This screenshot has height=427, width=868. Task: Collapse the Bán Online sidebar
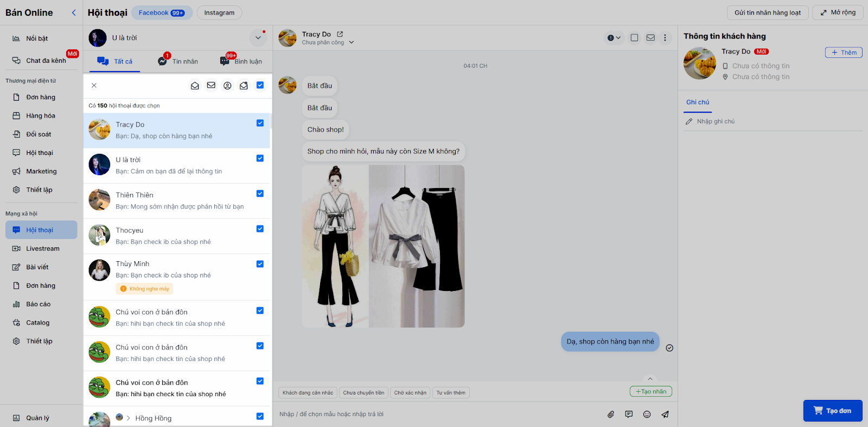point(74,12)
